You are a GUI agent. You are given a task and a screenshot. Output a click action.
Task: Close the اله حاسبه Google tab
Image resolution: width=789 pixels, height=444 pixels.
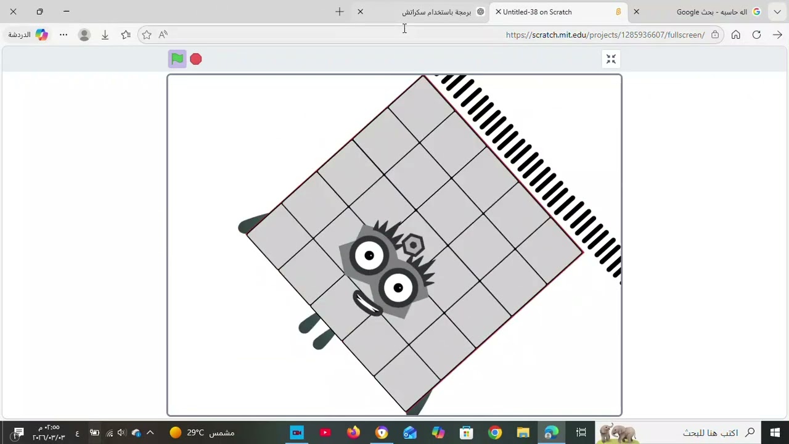point(636,12)
